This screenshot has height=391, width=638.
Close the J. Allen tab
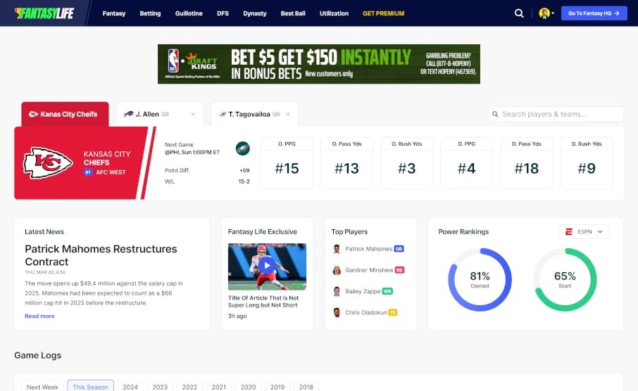pos(193,114)
